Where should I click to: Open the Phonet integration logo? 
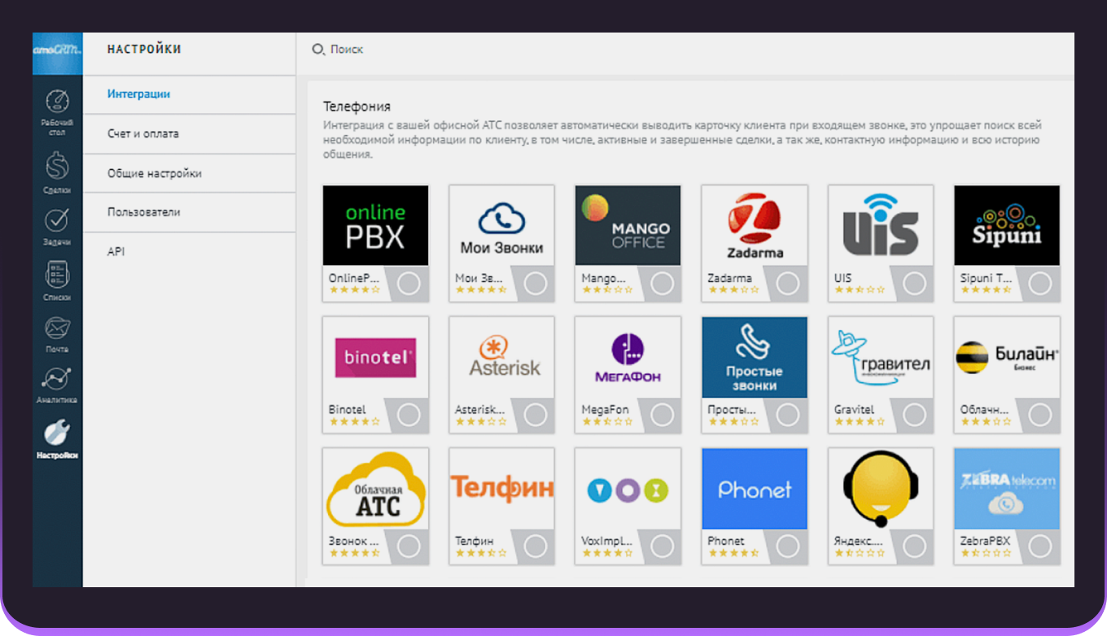coord(755,488)
